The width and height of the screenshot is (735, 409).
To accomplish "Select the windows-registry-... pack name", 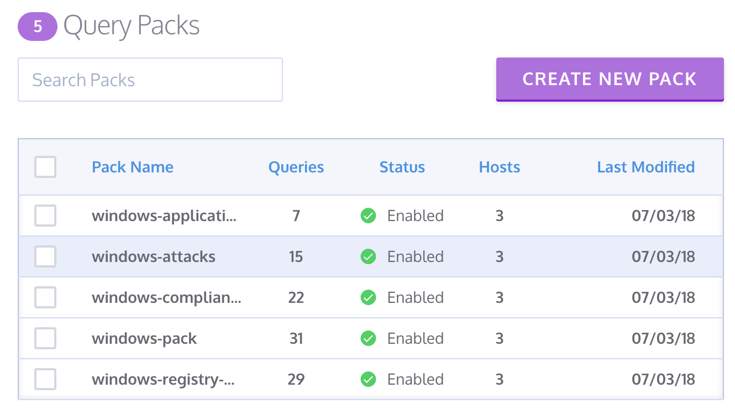I will click(x=164, y=379).
